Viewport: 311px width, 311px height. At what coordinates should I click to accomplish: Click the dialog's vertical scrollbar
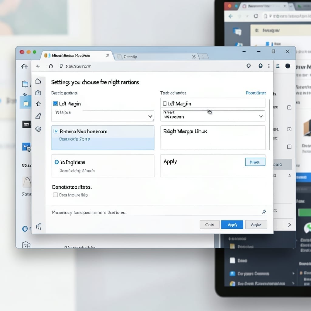tap(269, 125)
